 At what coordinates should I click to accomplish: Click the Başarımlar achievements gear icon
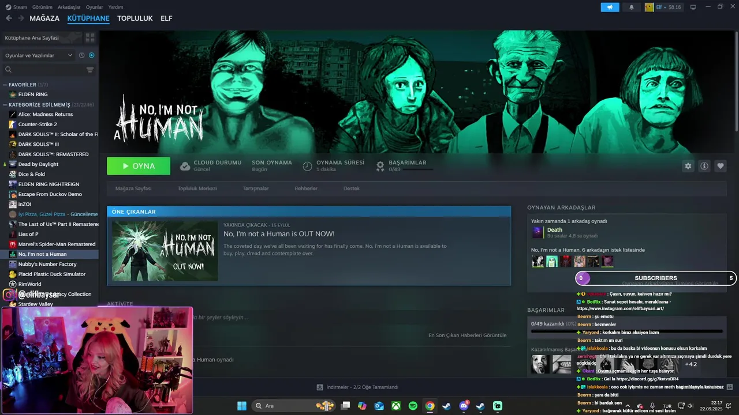pos(380,166)
